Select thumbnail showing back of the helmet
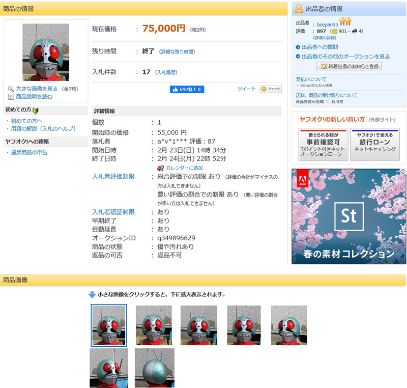The width and height of the screenshot is (407, 388). coord(155,368)
